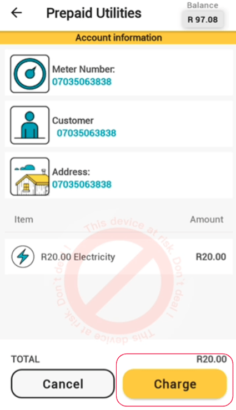
Task: Tap the Customer value 07035063838
Action: (87, 133)
